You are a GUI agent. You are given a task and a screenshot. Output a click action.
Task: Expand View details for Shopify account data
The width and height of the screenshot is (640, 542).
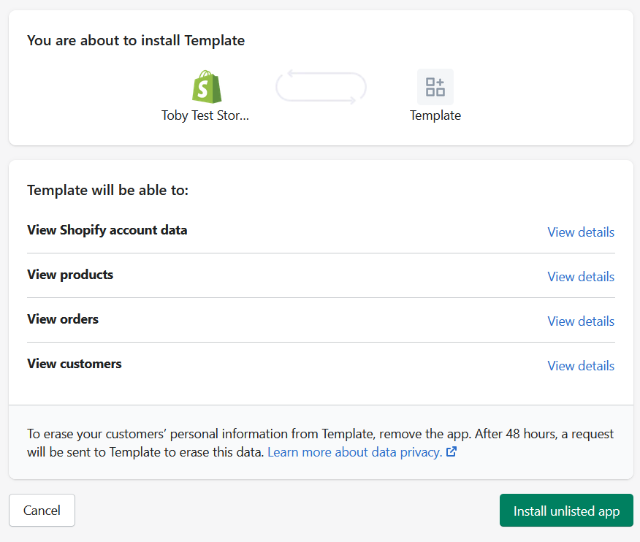(x=580, y=232)
